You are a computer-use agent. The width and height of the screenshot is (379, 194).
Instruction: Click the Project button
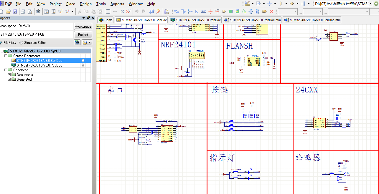click(83, 34)
